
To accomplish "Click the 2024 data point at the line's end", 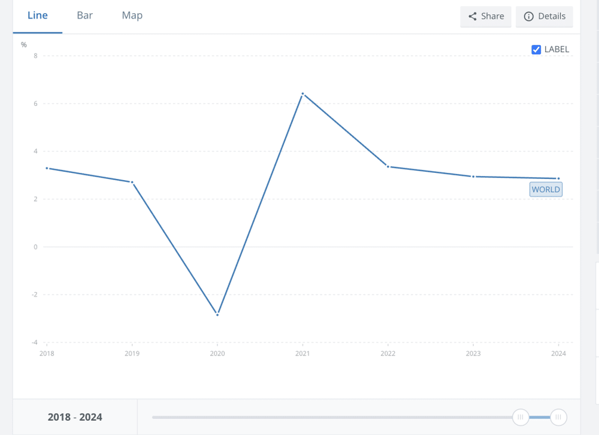I will coord(558,178).
